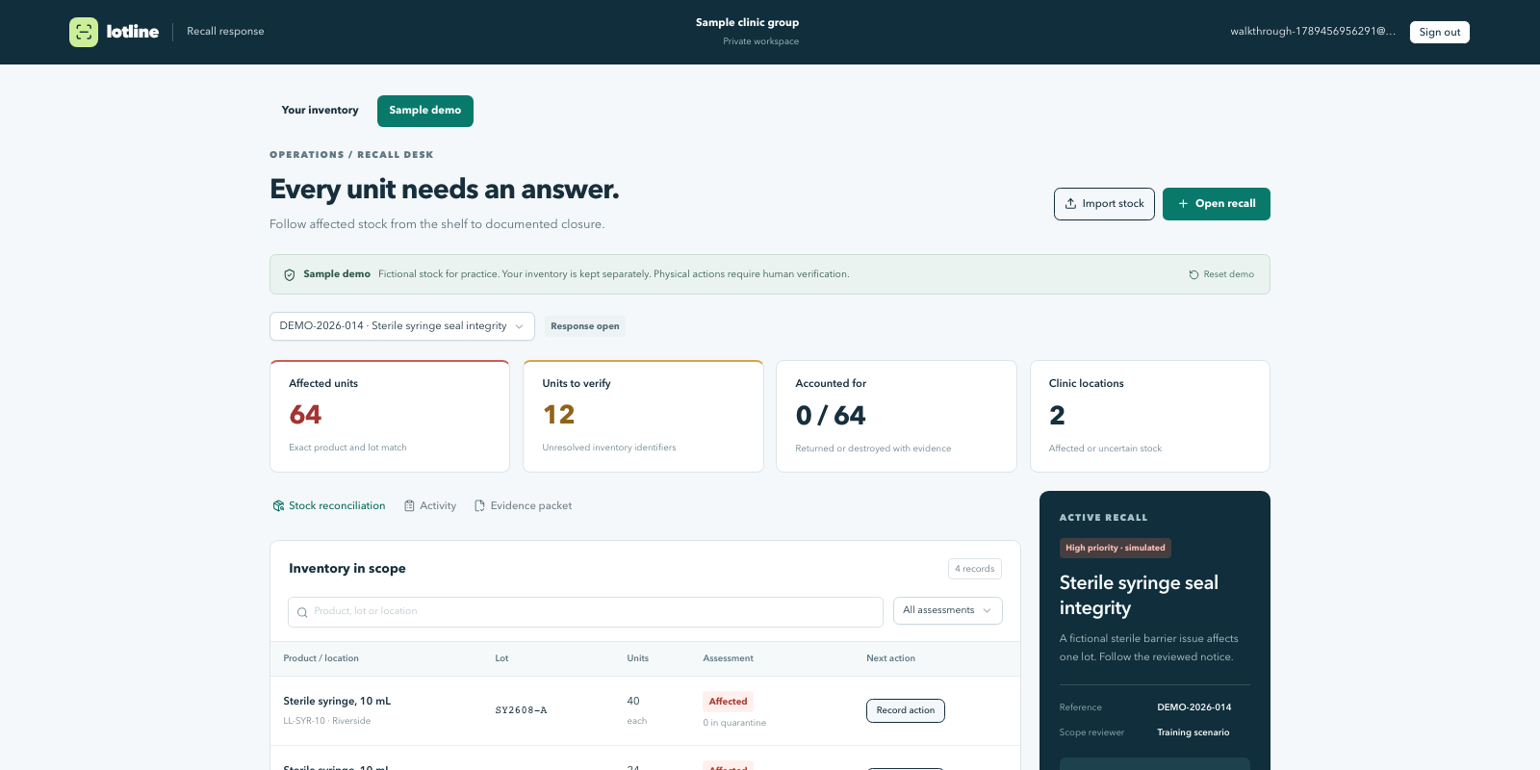Click the Units to verify card
This screenshot has height=770, width=1540.
643,416
